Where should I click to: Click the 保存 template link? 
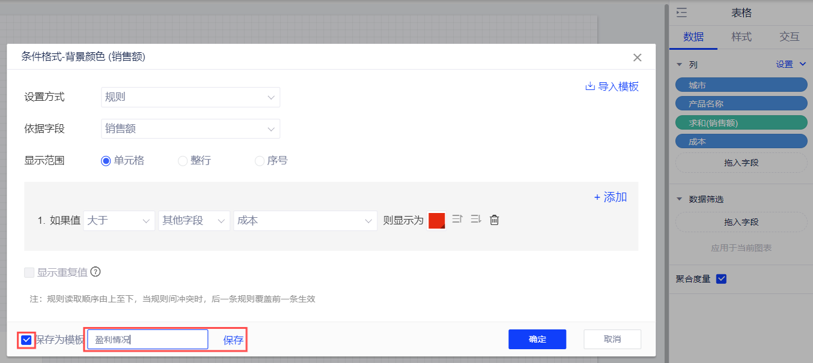click(x=233, y=340)
